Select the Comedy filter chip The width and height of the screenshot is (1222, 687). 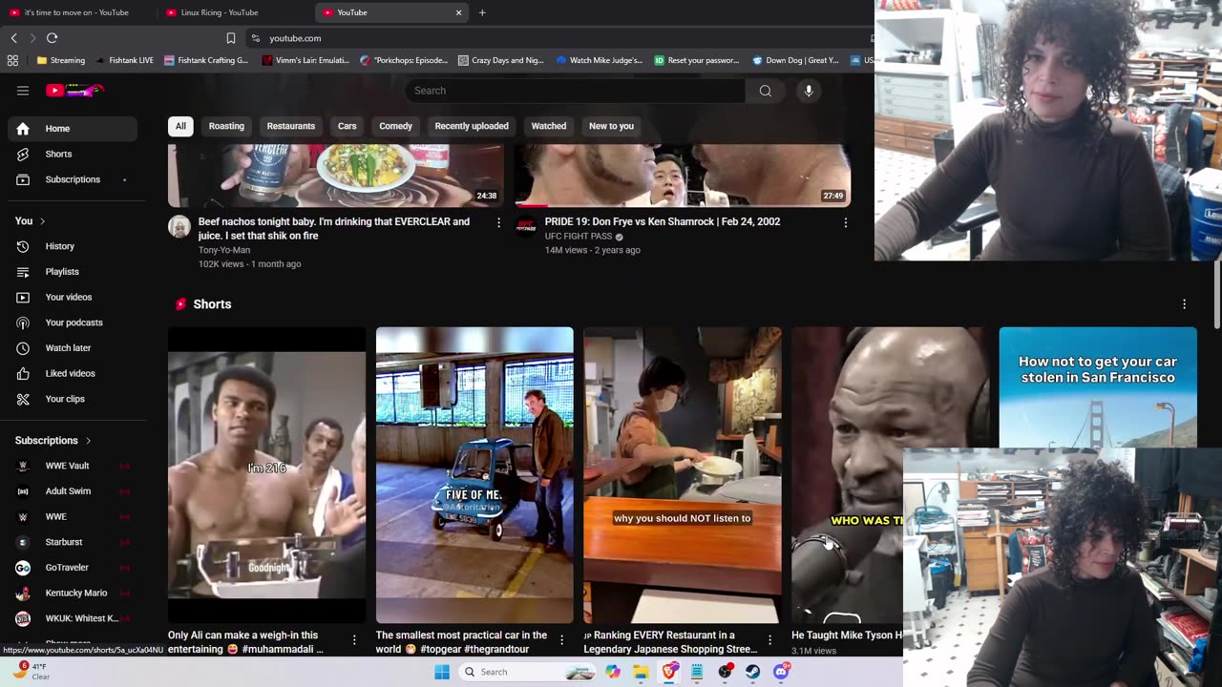click(x=395, y=126)
